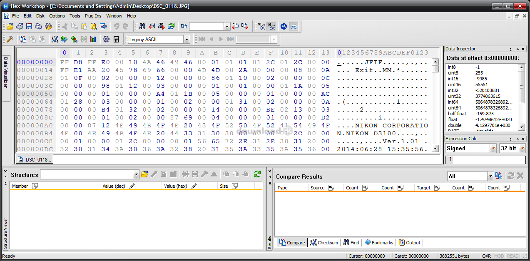
Task: Expand the All filter dropdown in Compare Results
Action: (490, 176)
